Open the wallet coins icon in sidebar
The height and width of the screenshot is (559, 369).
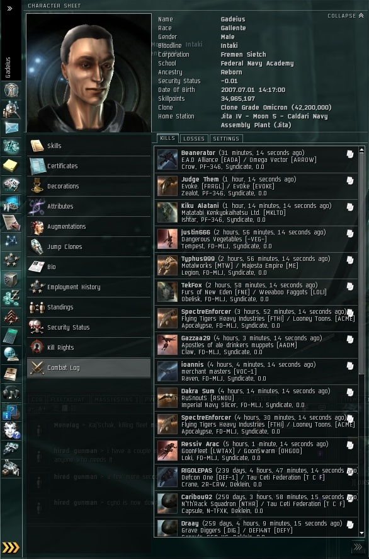click(11, 298)
